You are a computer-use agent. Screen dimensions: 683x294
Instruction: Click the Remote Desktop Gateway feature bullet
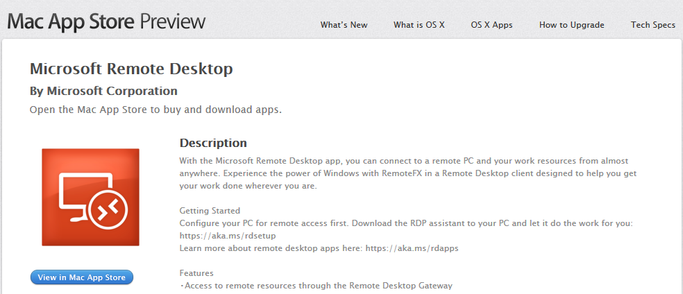pyautogui.click(x=317, y=286)
